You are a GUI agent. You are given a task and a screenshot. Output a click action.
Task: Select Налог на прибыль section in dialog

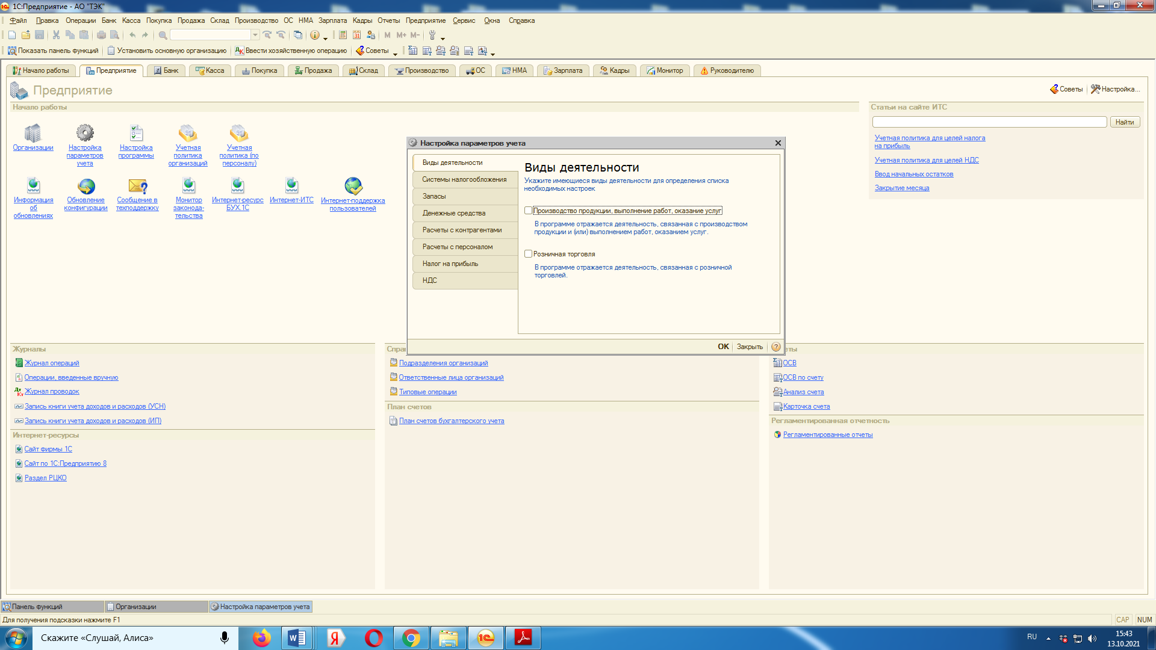[465, 264]
